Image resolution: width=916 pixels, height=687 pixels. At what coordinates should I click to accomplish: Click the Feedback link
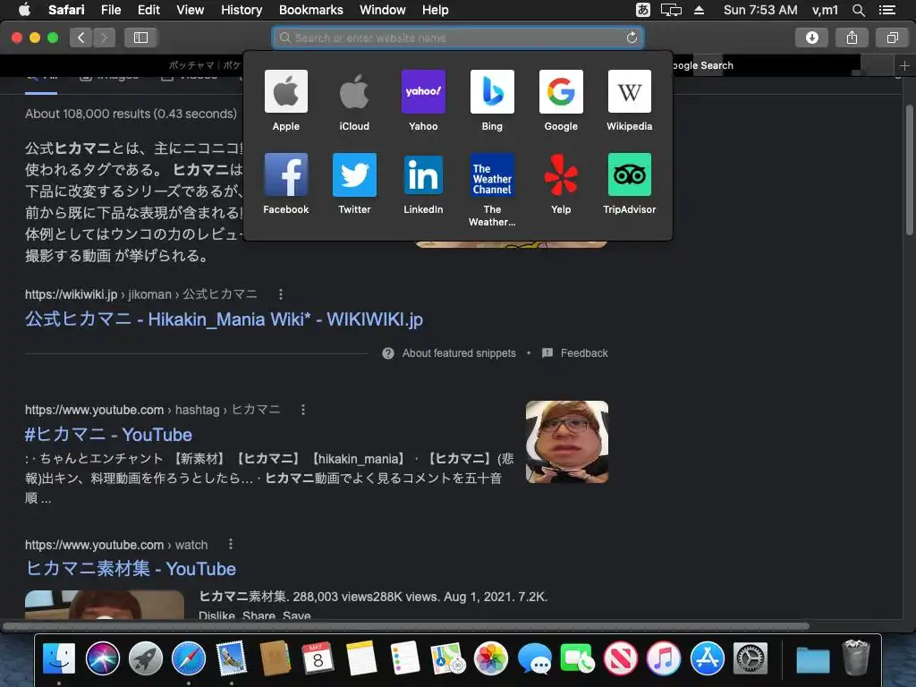tap(584, 352)
